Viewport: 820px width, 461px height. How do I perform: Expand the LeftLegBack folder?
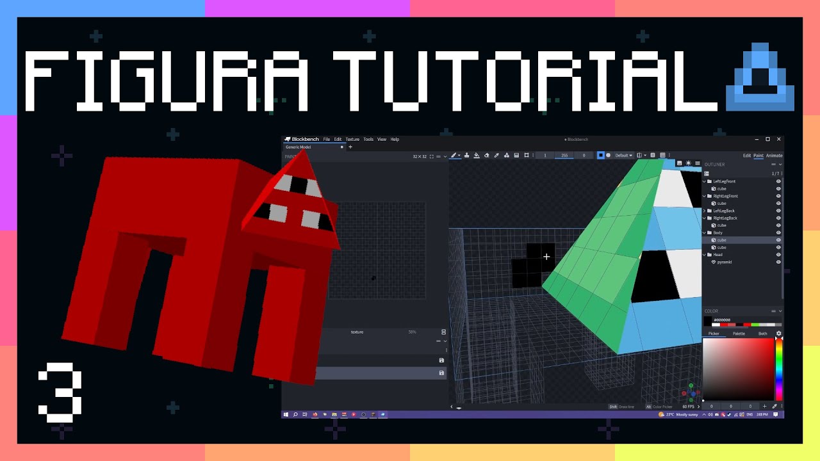coord(705,211)
